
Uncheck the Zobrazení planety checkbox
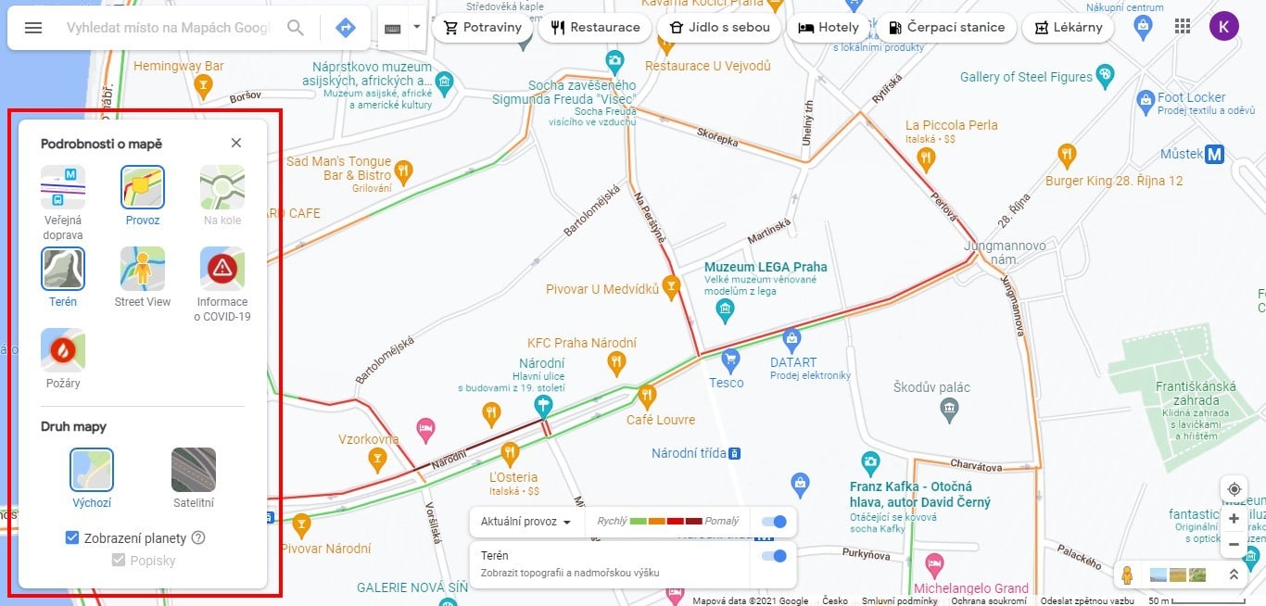pos(72,537)
